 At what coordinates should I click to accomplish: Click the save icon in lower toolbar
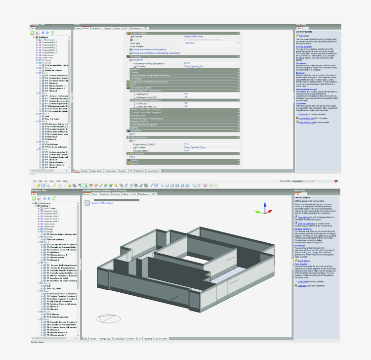tap(43, 185)
